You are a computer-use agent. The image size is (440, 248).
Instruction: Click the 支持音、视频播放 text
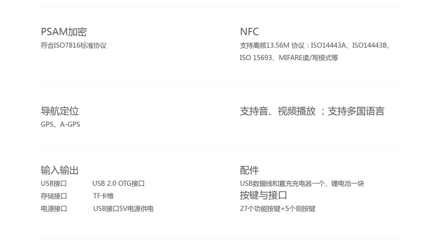[x=278, y=111]
